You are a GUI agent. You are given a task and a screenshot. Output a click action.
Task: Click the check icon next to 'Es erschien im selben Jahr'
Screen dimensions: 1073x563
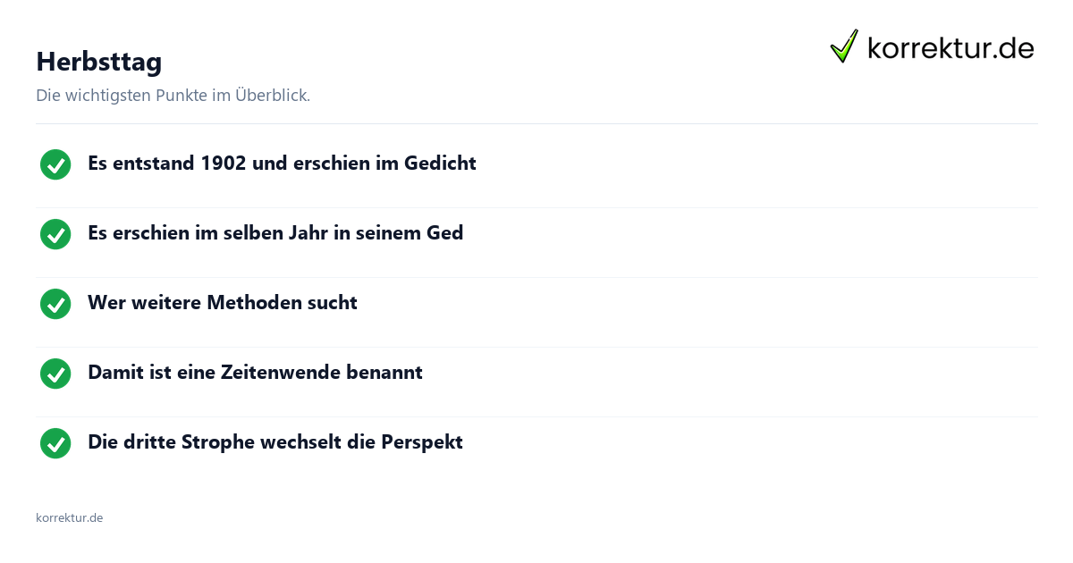pyautogui.click(x=55, y=234)
